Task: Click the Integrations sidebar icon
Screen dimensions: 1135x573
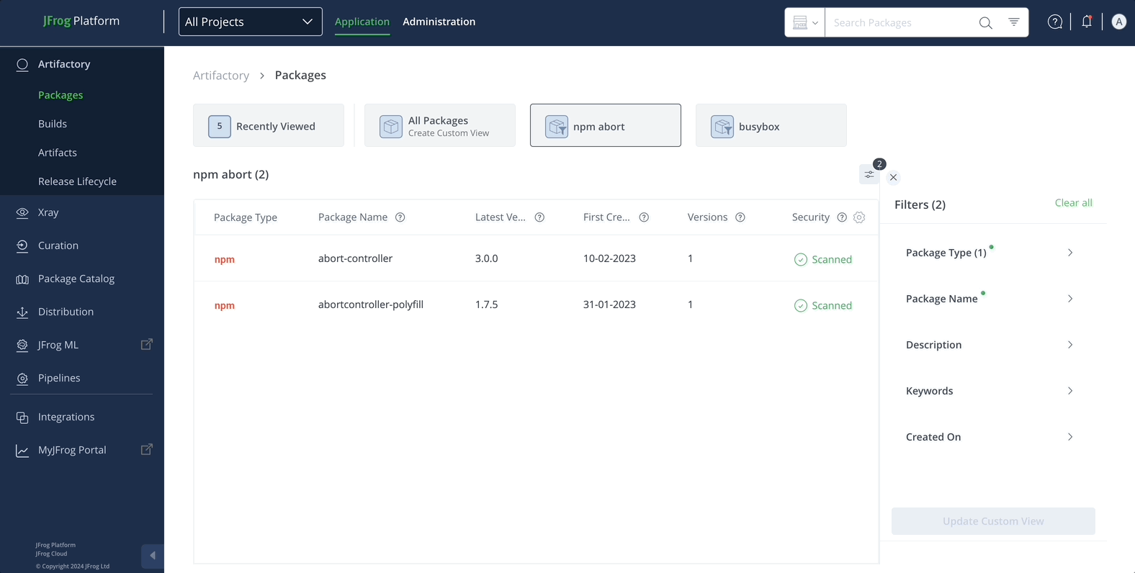Action: [x=22, y=417]
